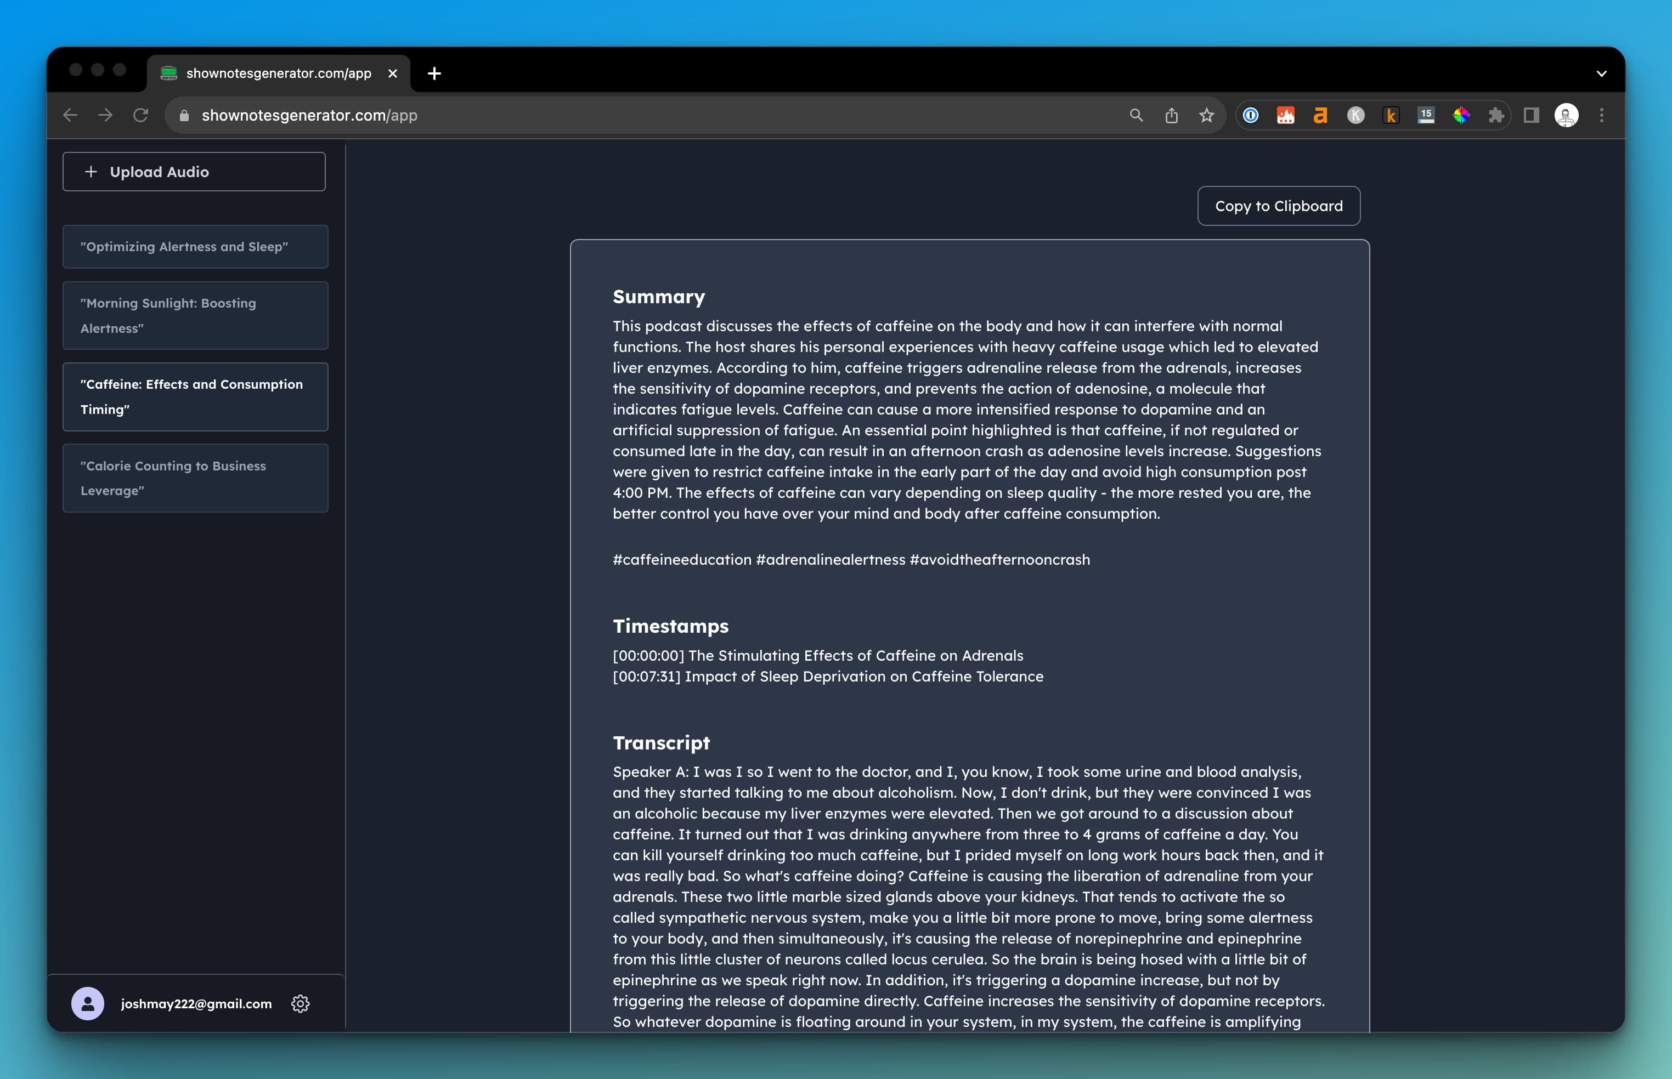The height and width of the screenshot is (1079, 1672).
Task: Open the rainbow color wheel extension
Action: pos(1461,115)
